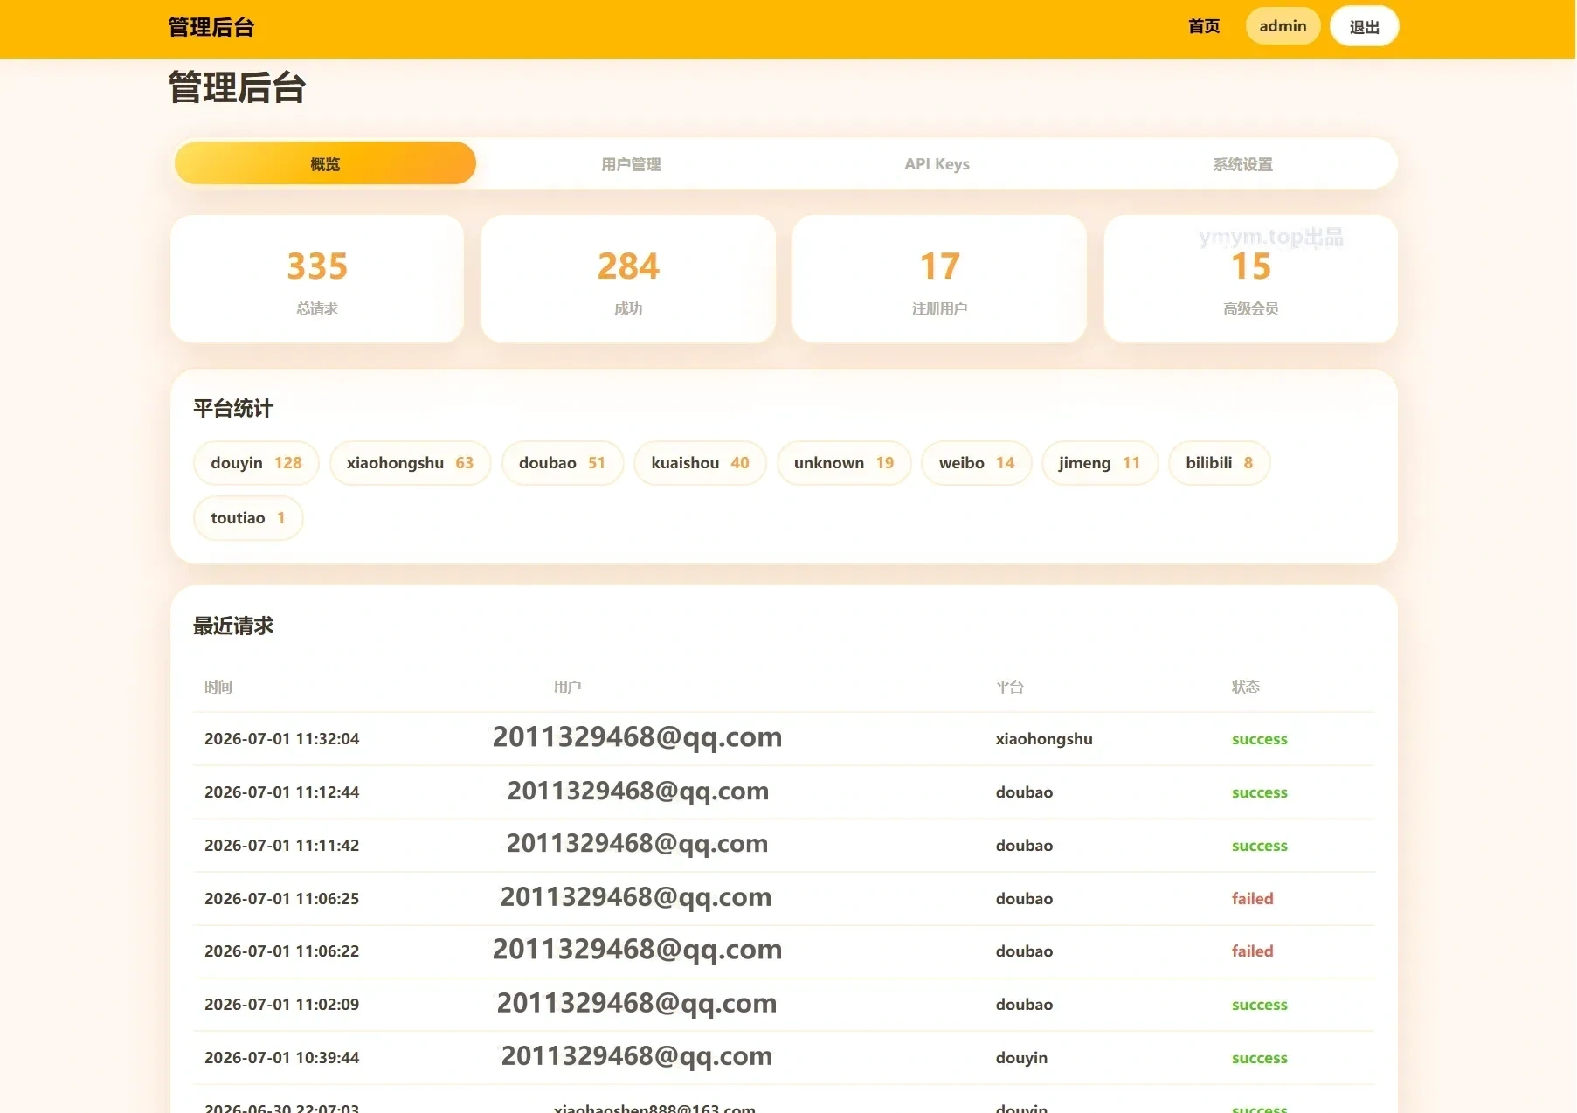Viewport: 1577px width, 1113px height.
Task: Click timestamp 2026-07-01 11:02:09
Action: (x=281, y=1005)
